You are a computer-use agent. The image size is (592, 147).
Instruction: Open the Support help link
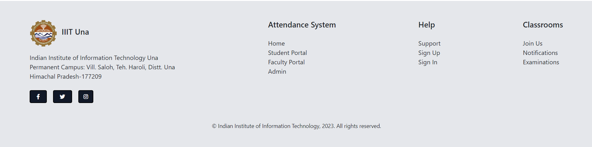pos(429,43)
